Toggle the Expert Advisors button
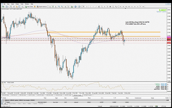Viewport: 172px width, 108px height. point(42,7)
